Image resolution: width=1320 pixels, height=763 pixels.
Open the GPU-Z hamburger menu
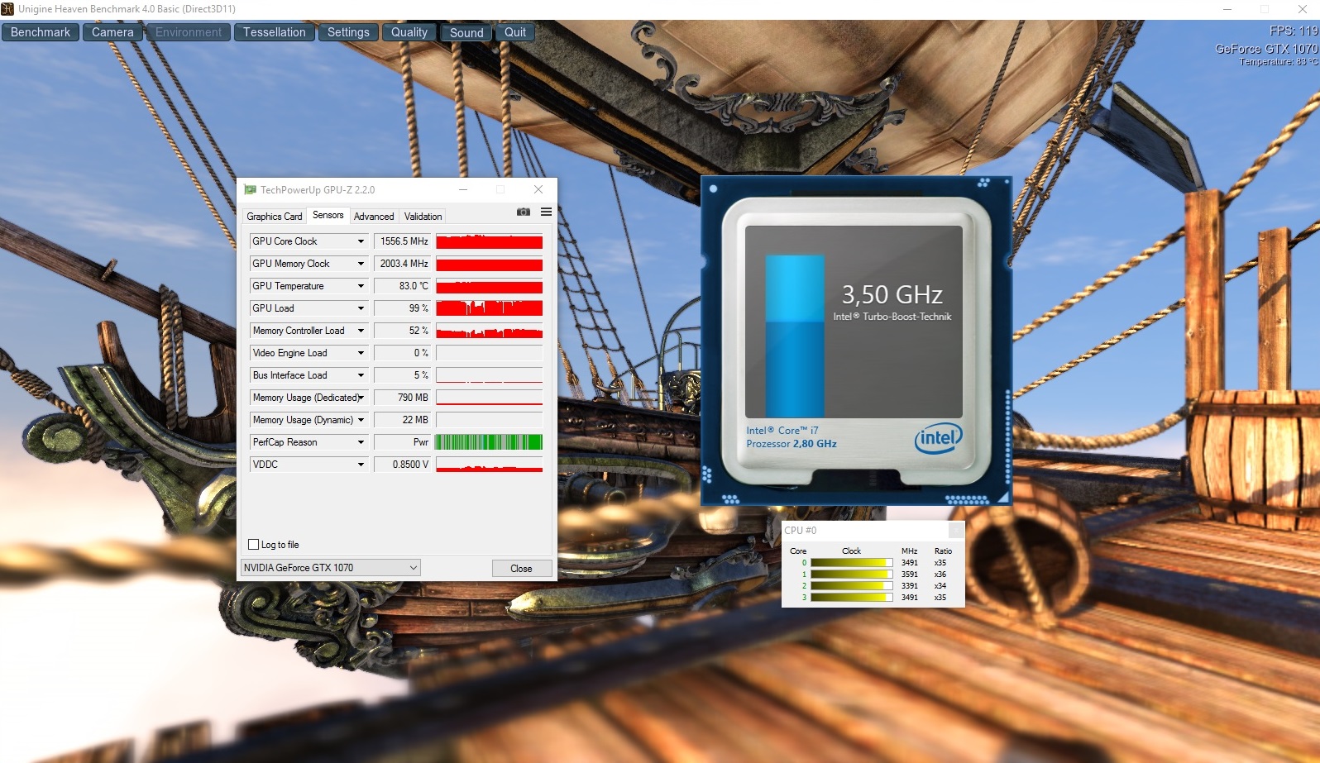546,212
